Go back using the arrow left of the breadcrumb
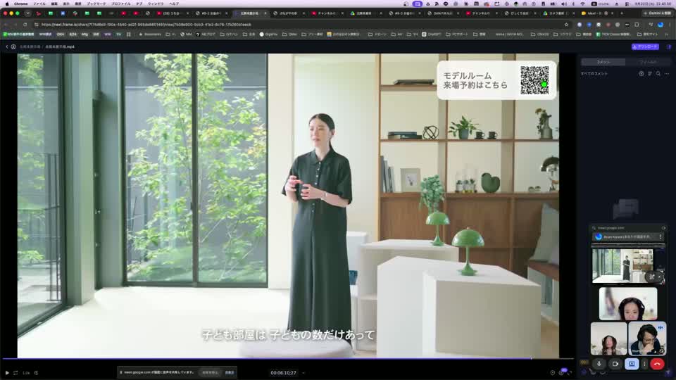Viewport: 676px width, 380px height. (x=7, y=46)
